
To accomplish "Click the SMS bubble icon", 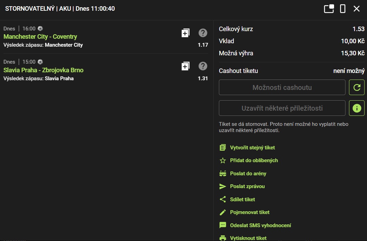I will [223, 225].
